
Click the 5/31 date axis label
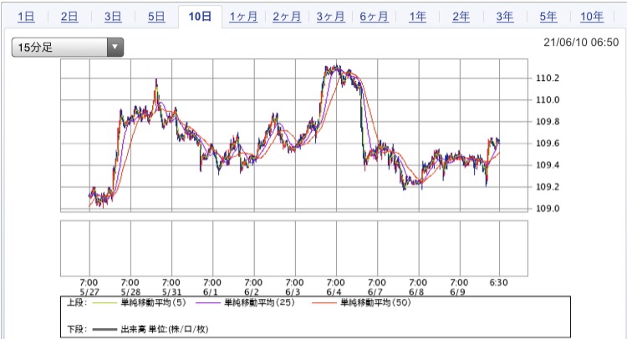click(x=171, y=292)
